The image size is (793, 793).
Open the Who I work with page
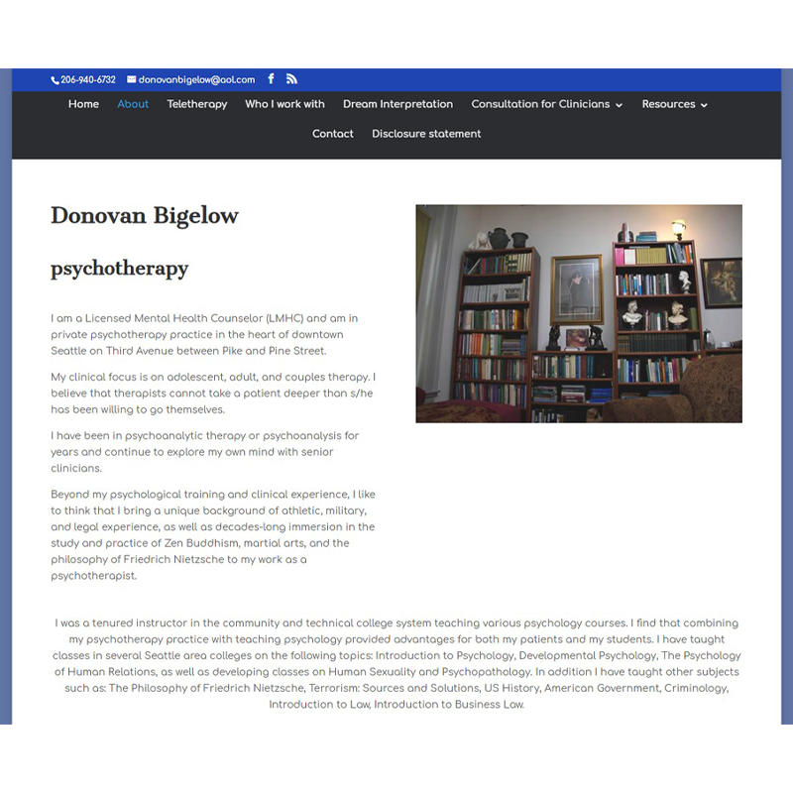[x=284, y=104]
